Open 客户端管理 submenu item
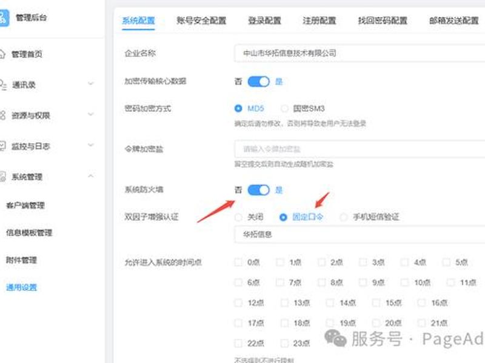This screenshot has height=363, width=485. tap(25, 205)
